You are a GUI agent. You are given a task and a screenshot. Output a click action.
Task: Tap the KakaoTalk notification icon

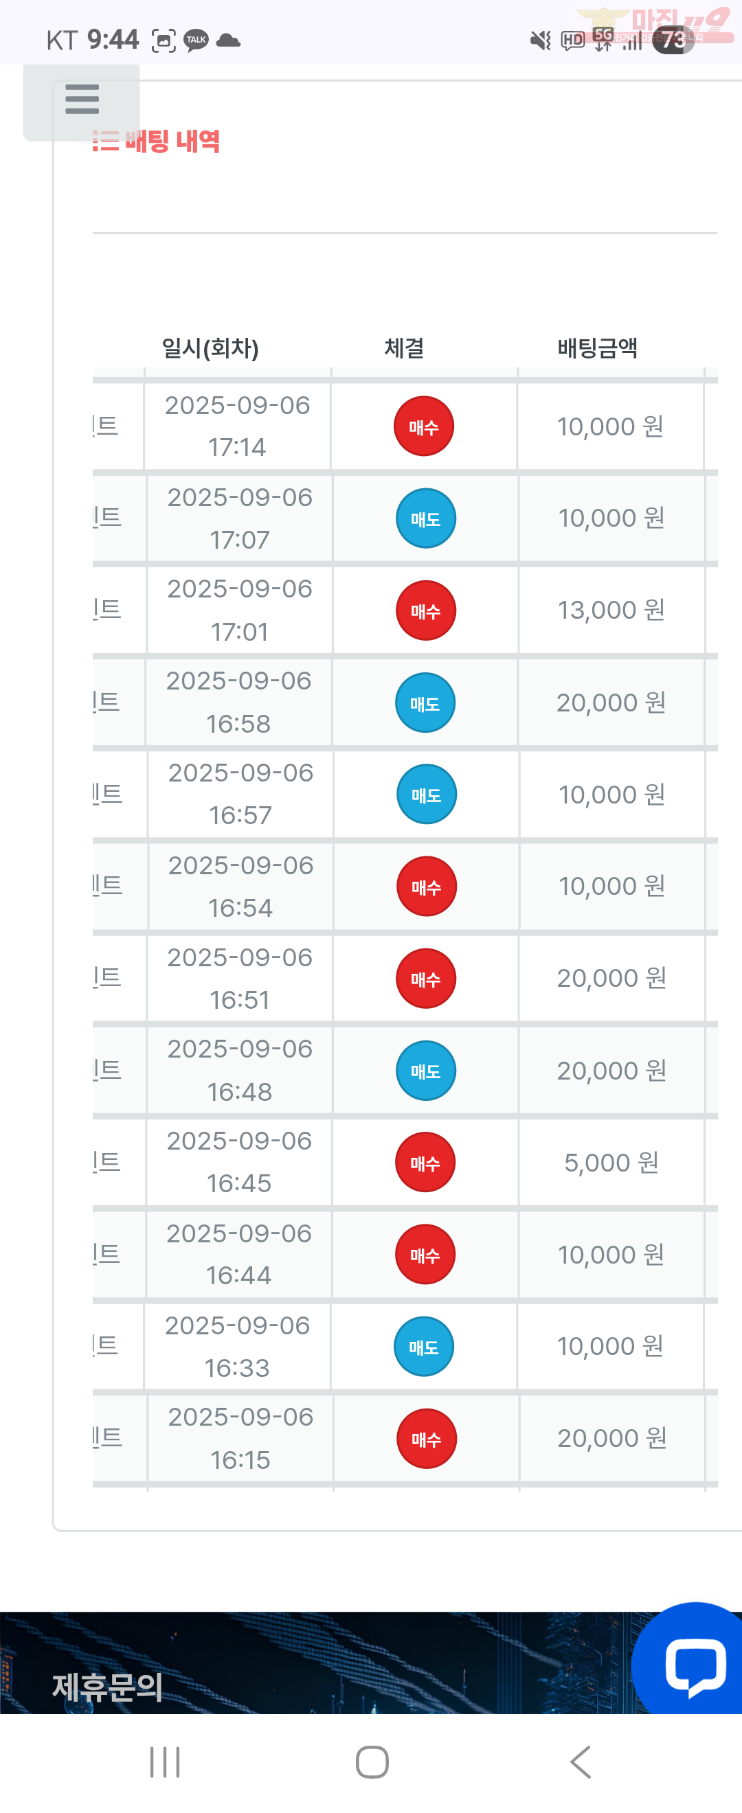196,40
